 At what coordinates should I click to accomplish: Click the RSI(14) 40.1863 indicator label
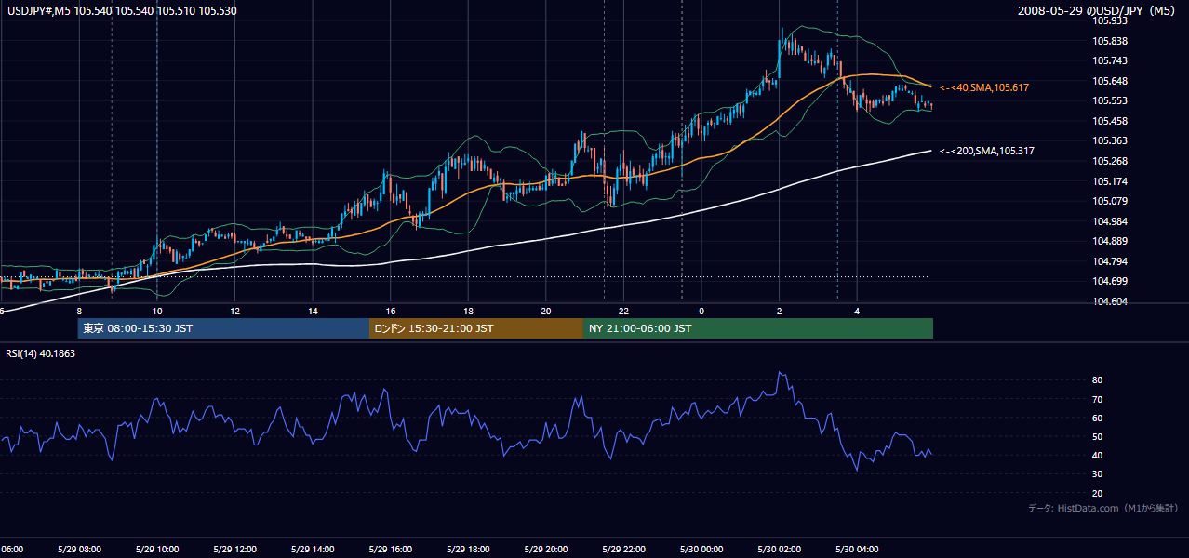click(41, 353)
